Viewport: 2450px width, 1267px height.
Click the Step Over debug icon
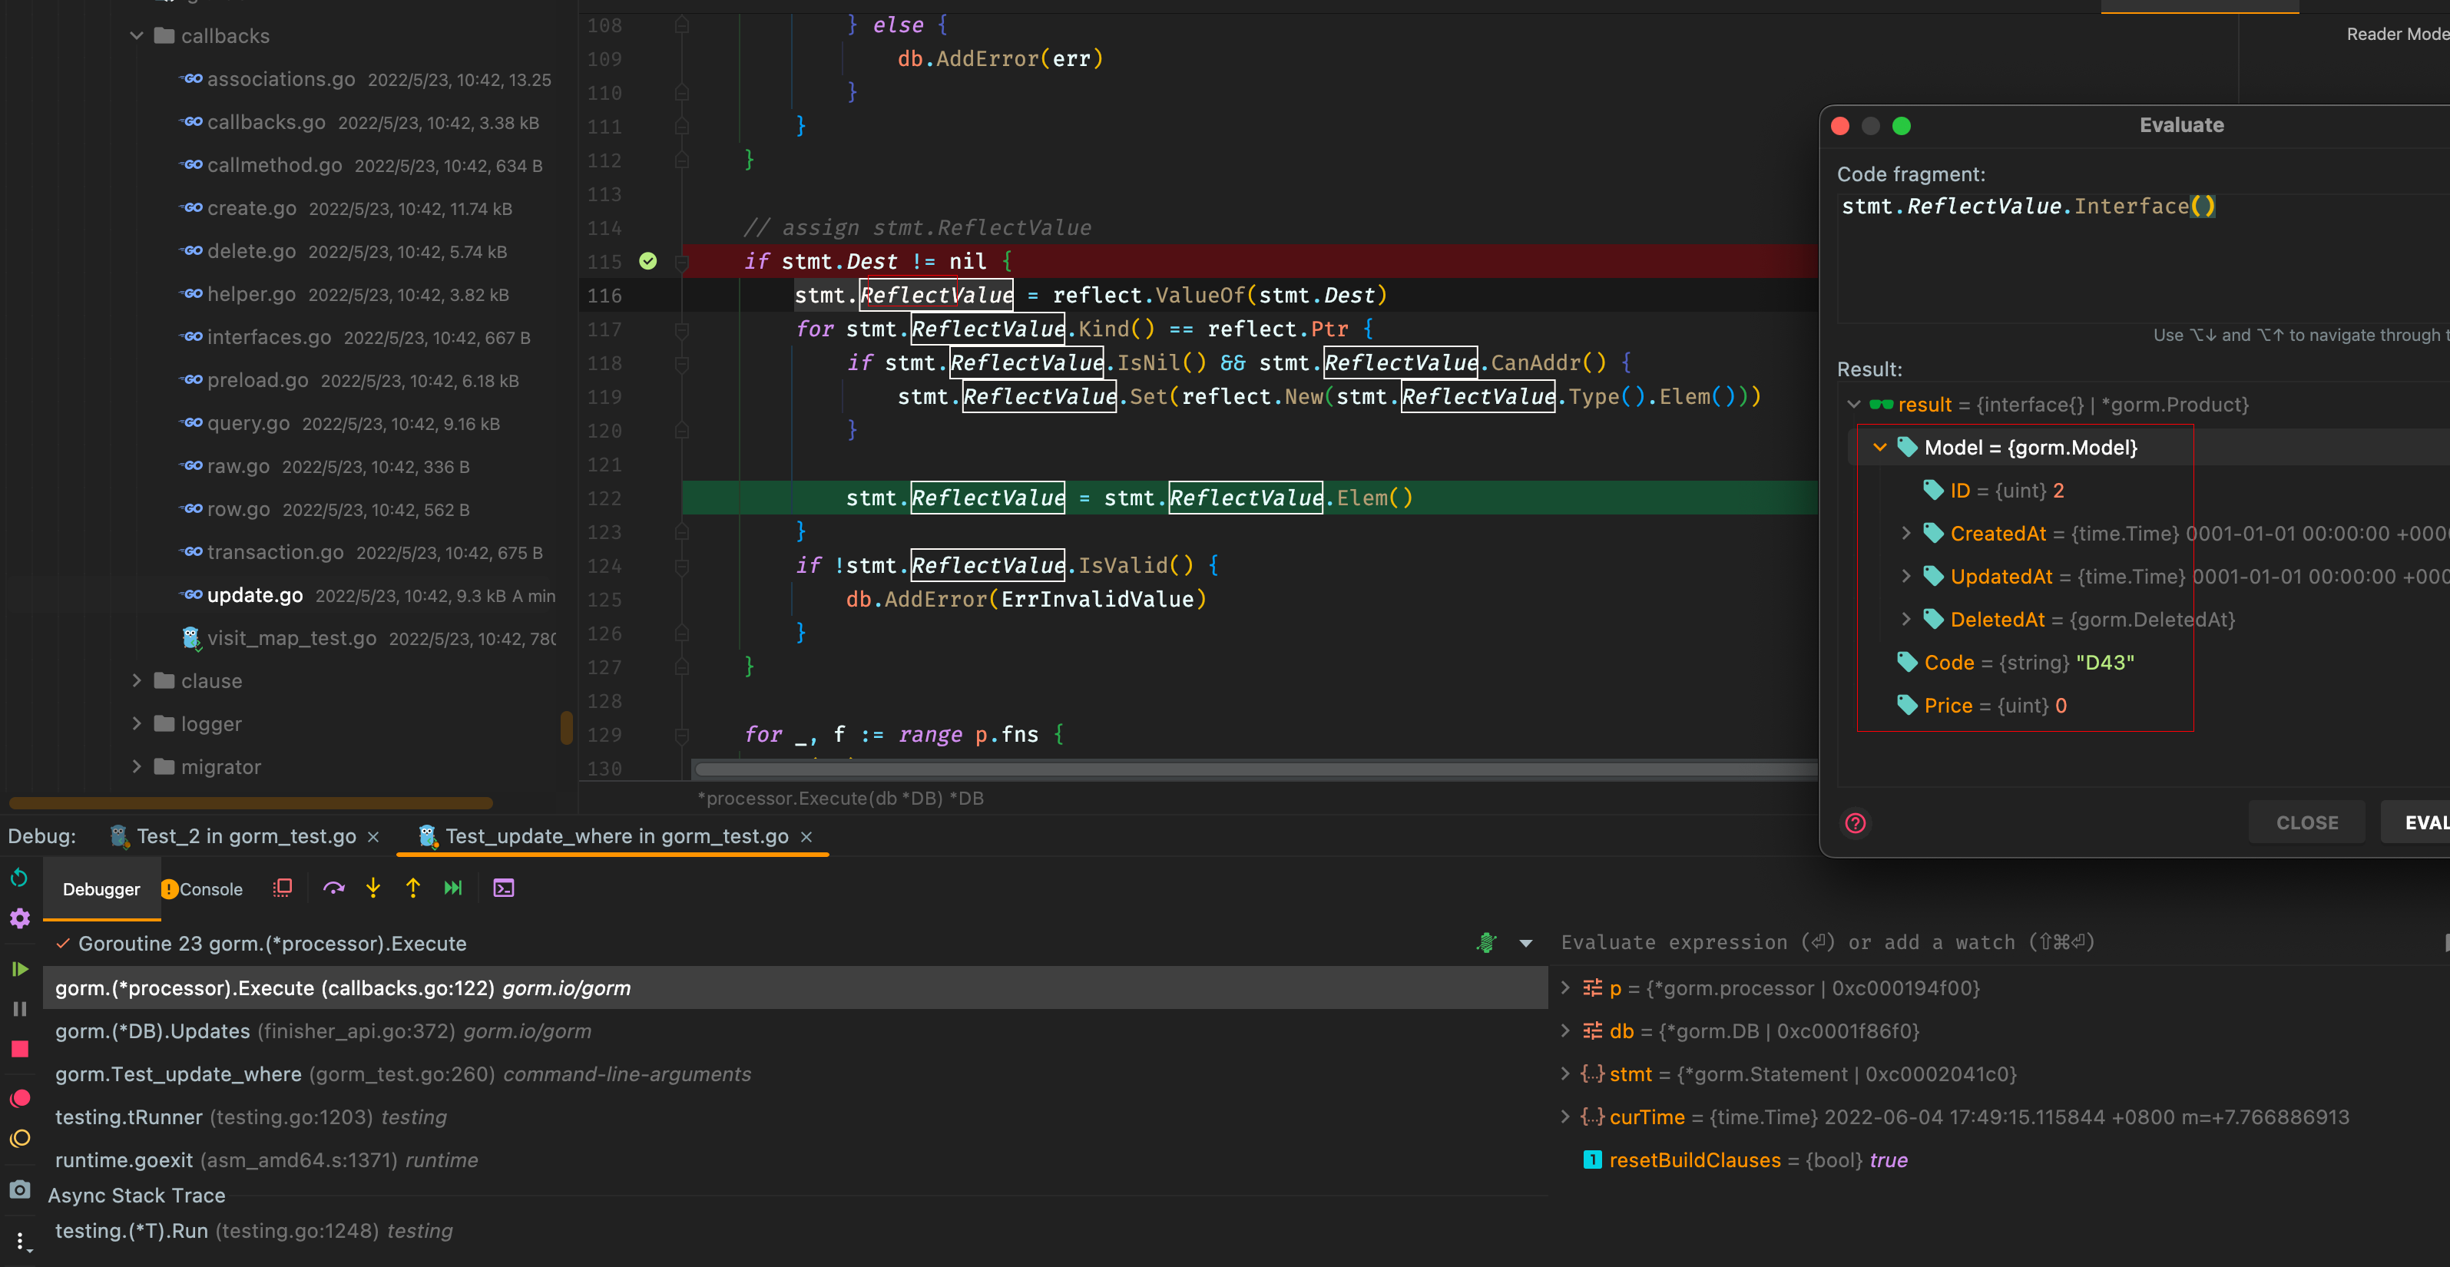333,888
